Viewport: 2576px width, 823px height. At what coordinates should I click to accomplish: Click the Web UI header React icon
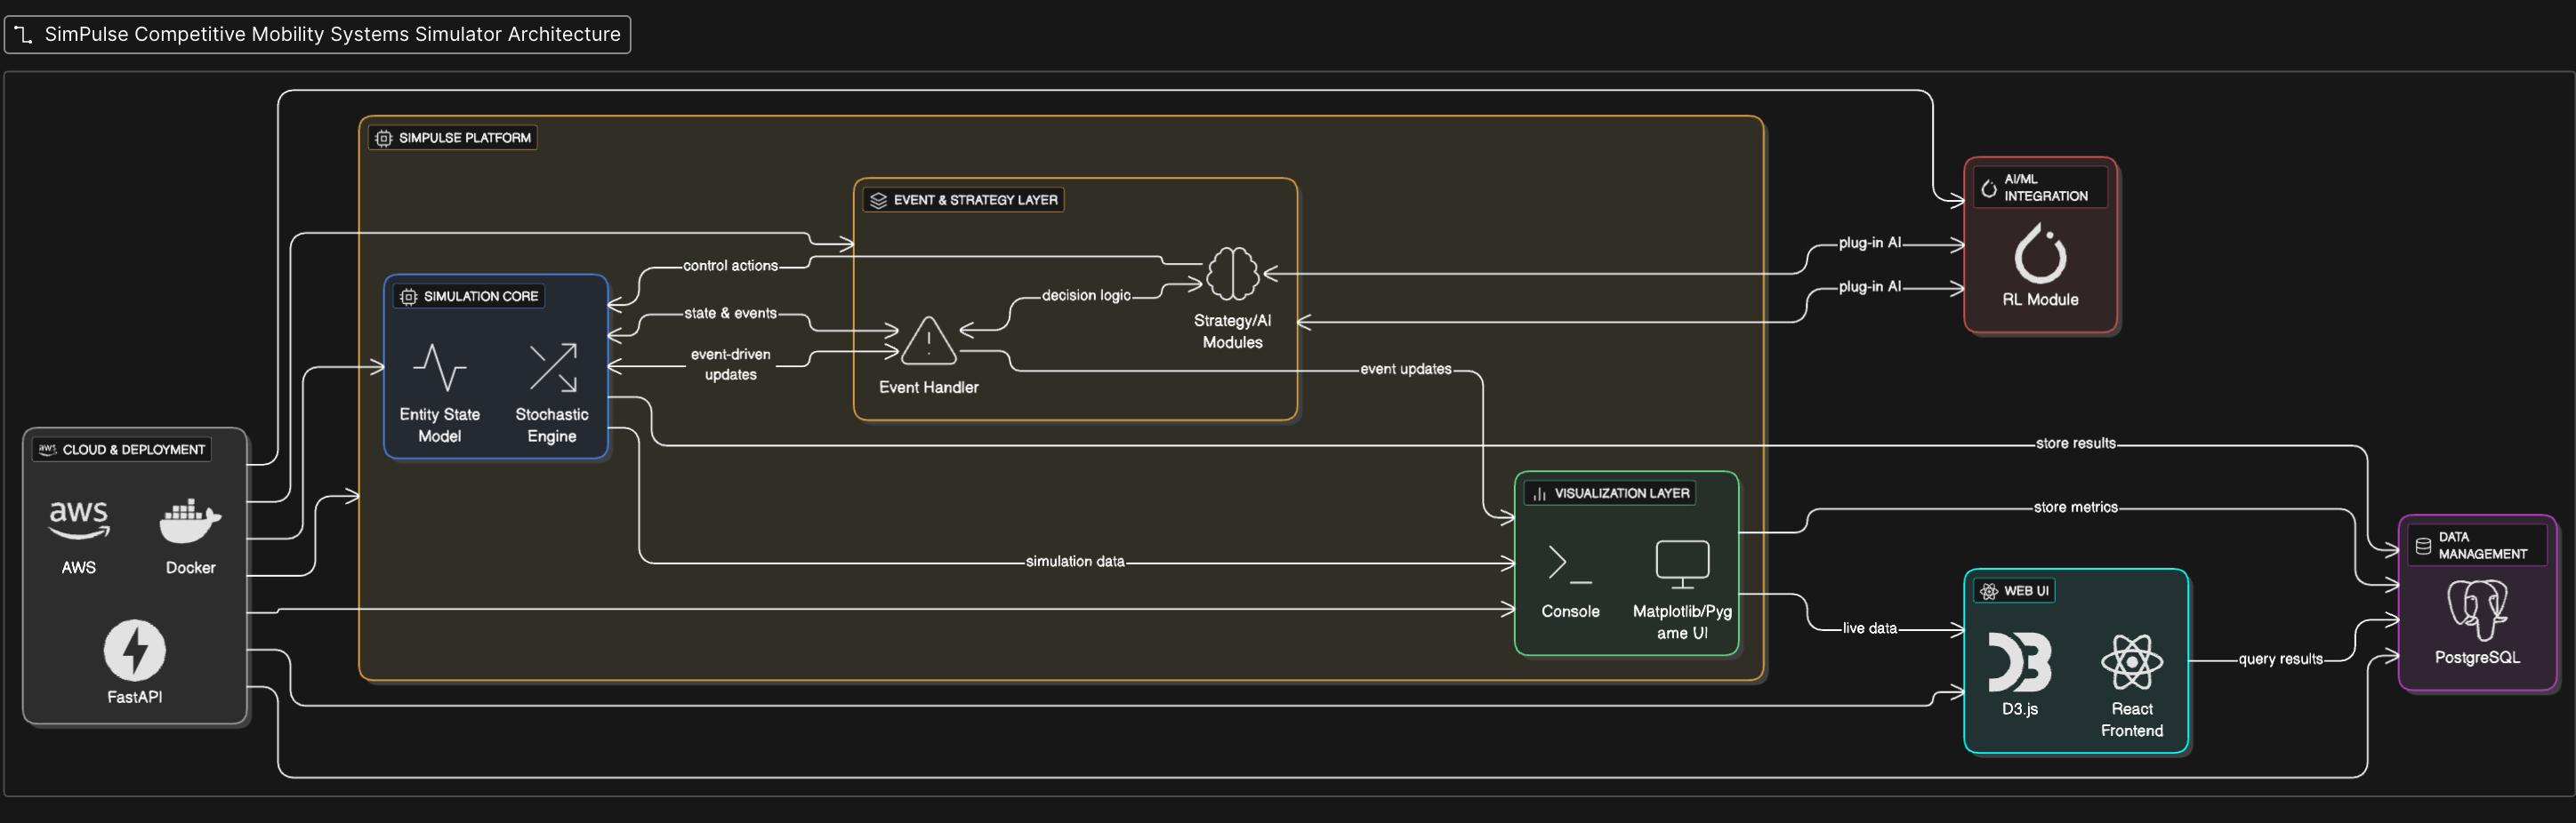tap(1989, 591)
